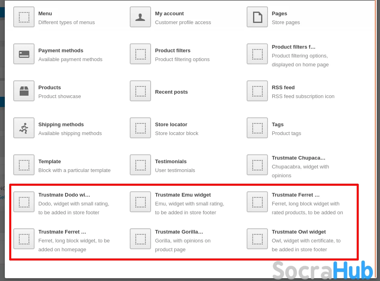The image size is (380, 281).
Task: Select the Recent posts title
Action: [x=172, y=92]
